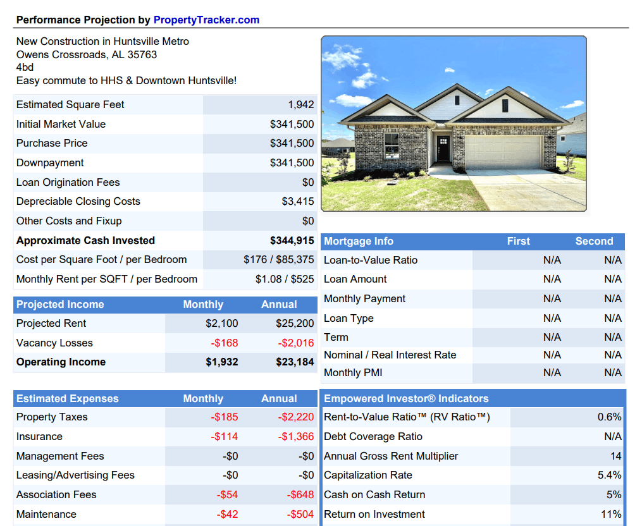
Task: Select the Cash on Cash Return label
Action: [x=374, y=494]
